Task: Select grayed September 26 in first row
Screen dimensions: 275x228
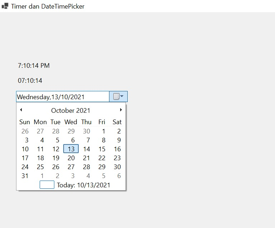Action: (25, 131)
